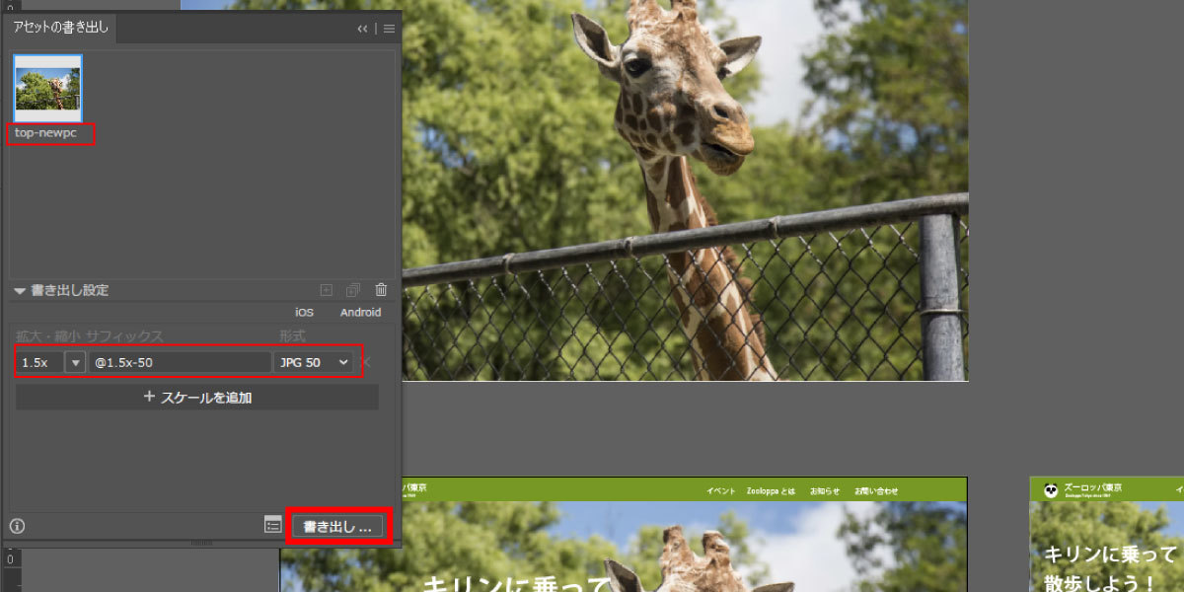Apply the Android export preset

360,313
